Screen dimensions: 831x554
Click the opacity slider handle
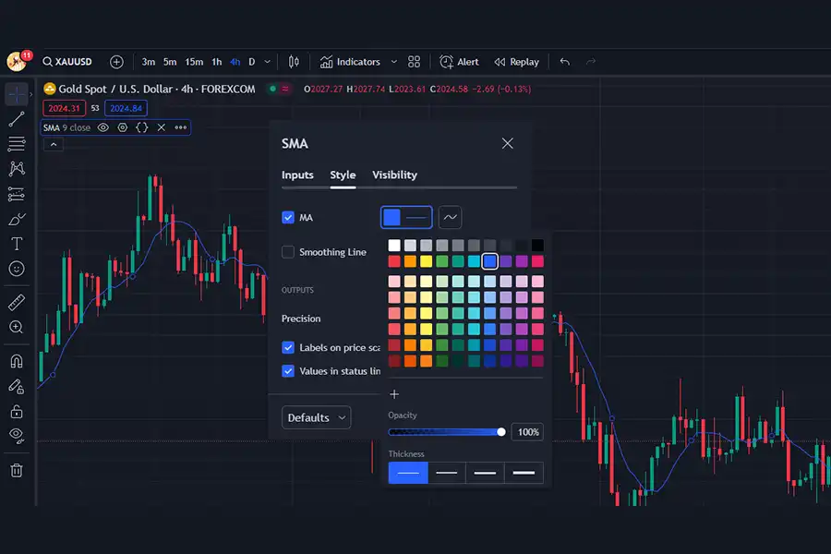pyautogui.click(x=501, y=432)
